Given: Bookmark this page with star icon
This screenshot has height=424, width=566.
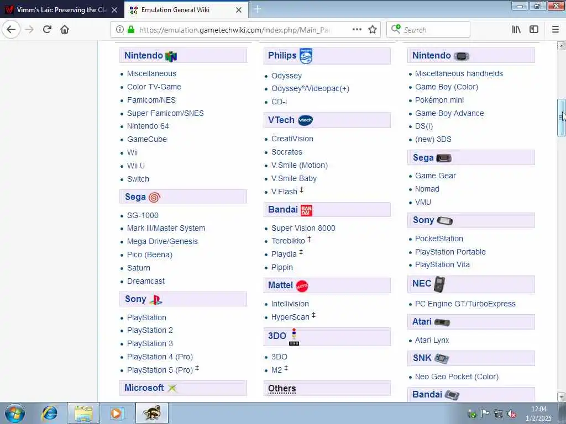Looking at the screenshot, I should click(373, 30).
